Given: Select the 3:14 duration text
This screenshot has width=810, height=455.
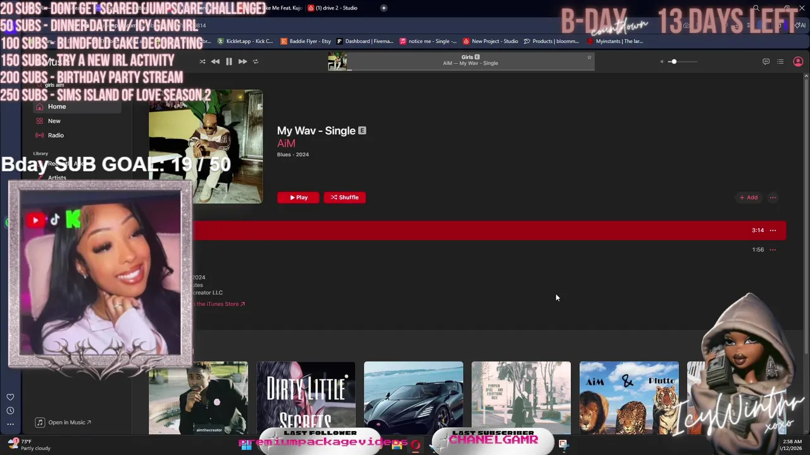Looking at the screenshot, I should click(x=757, y=230).
